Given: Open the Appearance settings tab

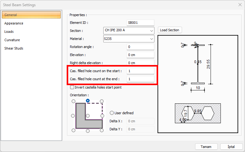Looking at the screenshot, I should [14, 23].
